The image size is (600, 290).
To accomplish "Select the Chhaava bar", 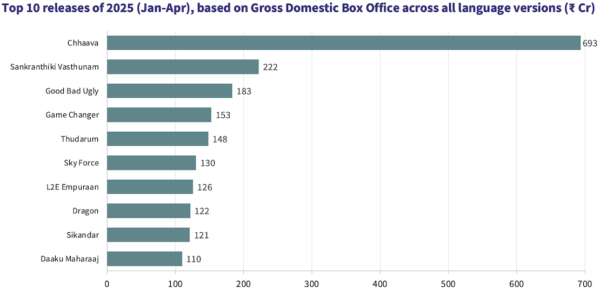I will (344, 43).
